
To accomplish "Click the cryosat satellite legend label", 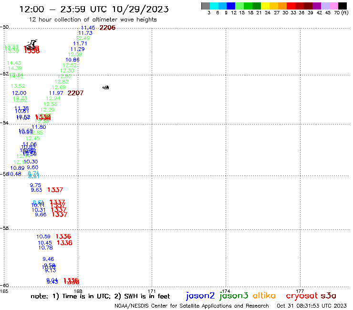I will point(302,296).
